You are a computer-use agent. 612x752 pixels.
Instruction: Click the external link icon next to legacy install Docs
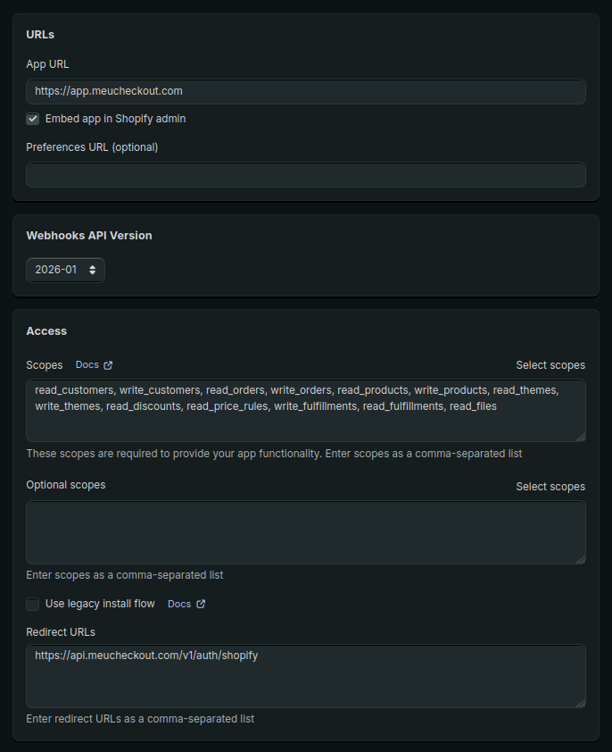201,605
